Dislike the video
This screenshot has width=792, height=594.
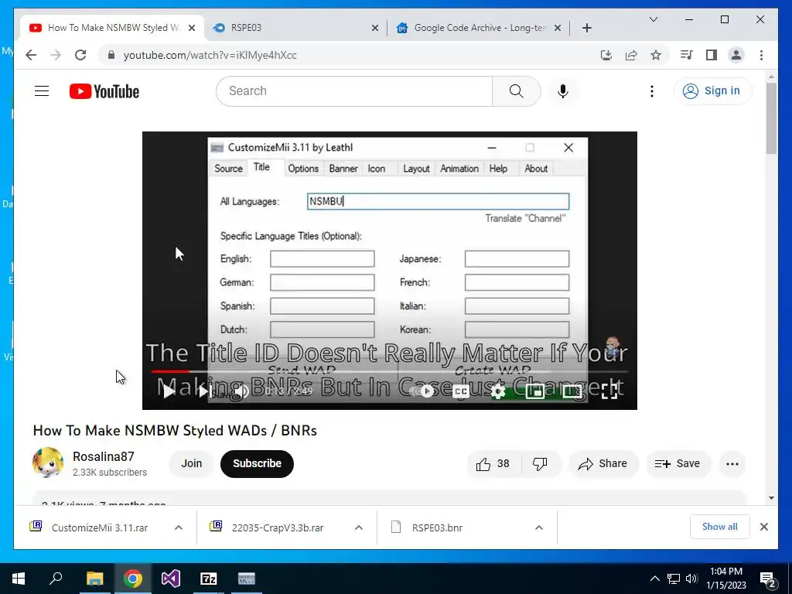[540, 464]
